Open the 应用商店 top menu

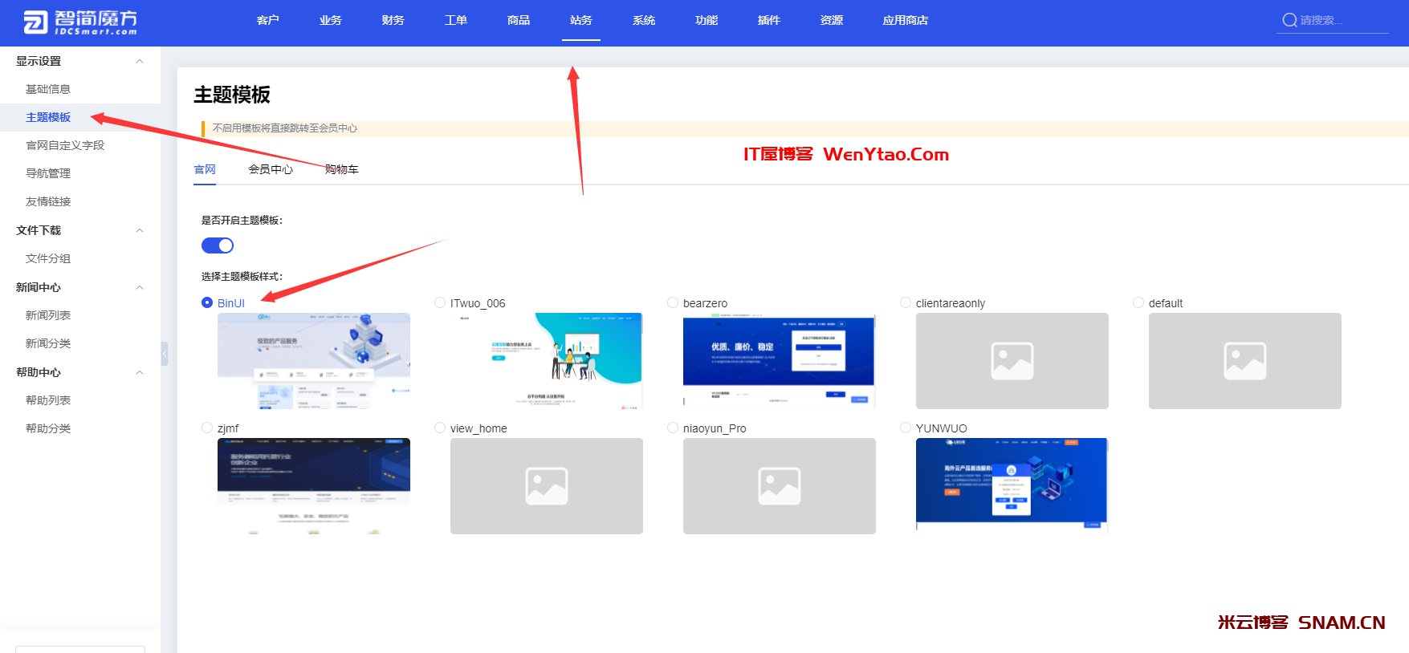(x=905, y=21)
